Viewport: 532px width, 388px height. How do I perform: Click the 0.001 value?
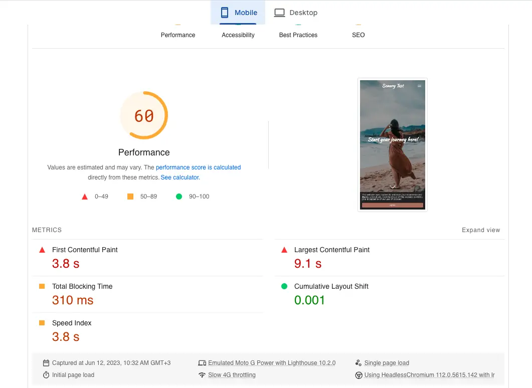tap(309, 300)
